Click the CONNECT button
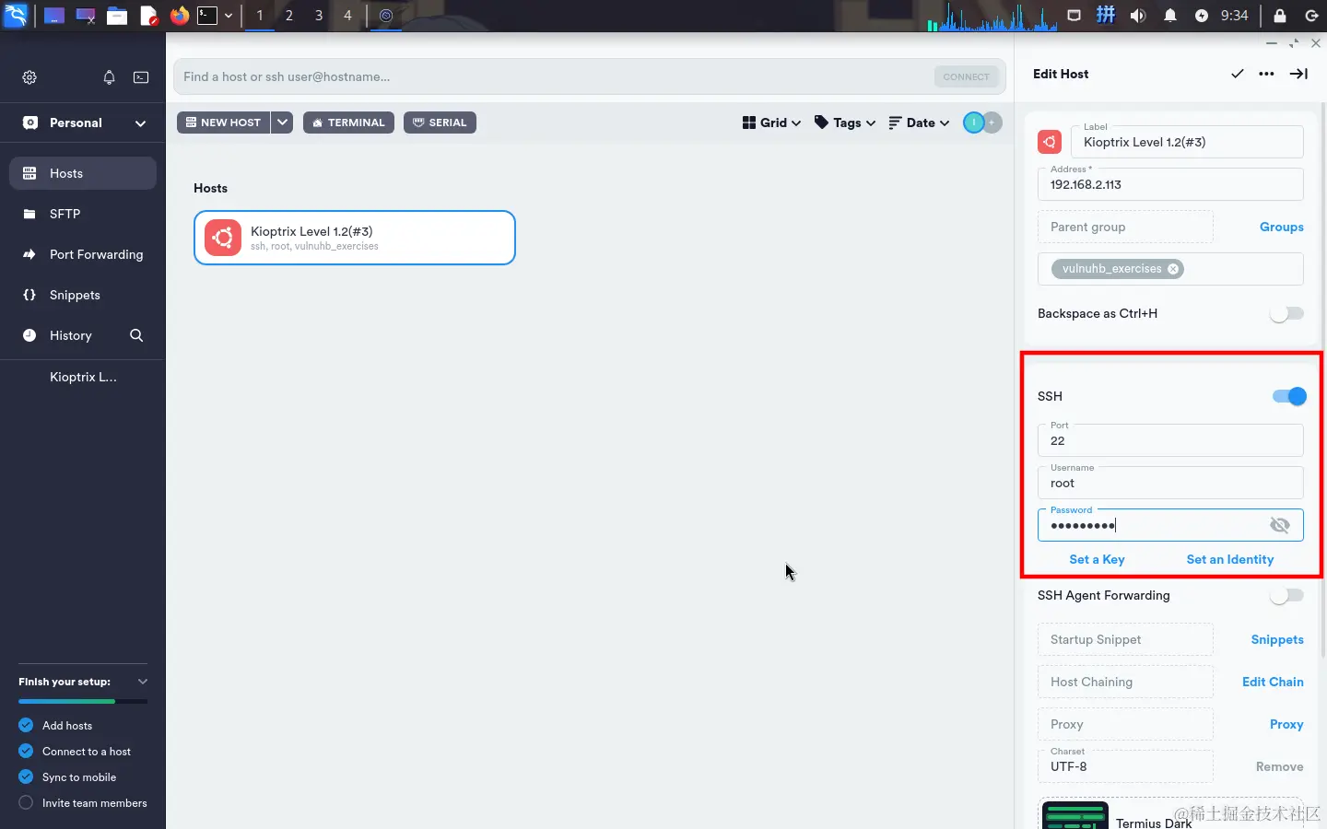This screenshot has height=829, width=1327. coord(966,76)
